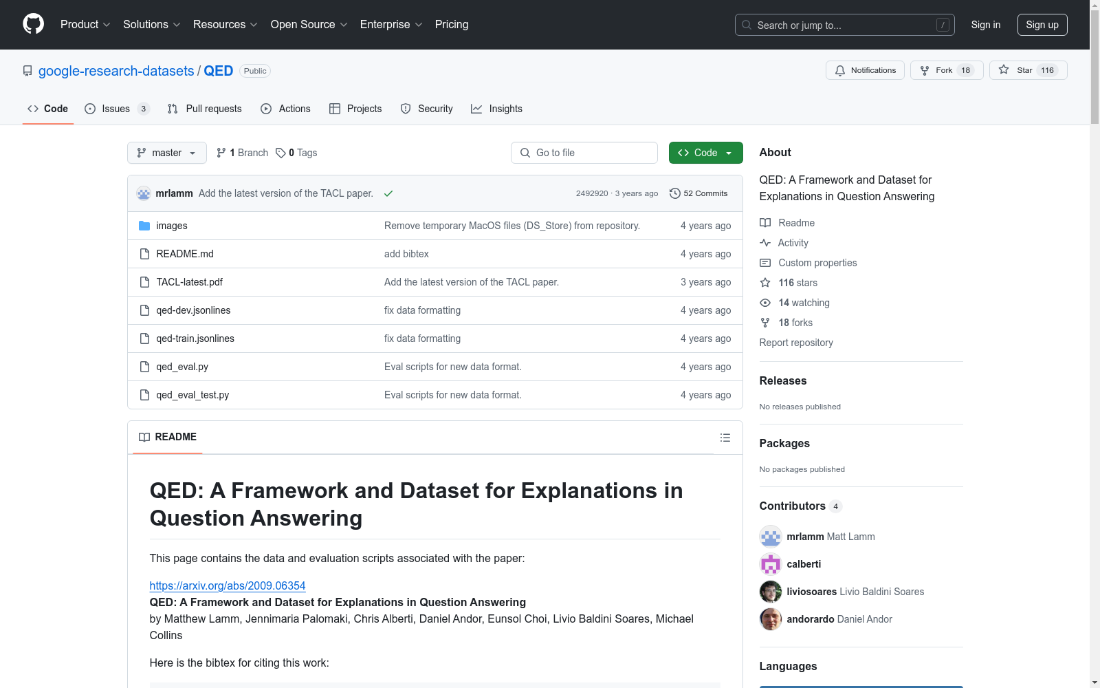
Task: View the 18 forks list
Action: click(786, 323)
